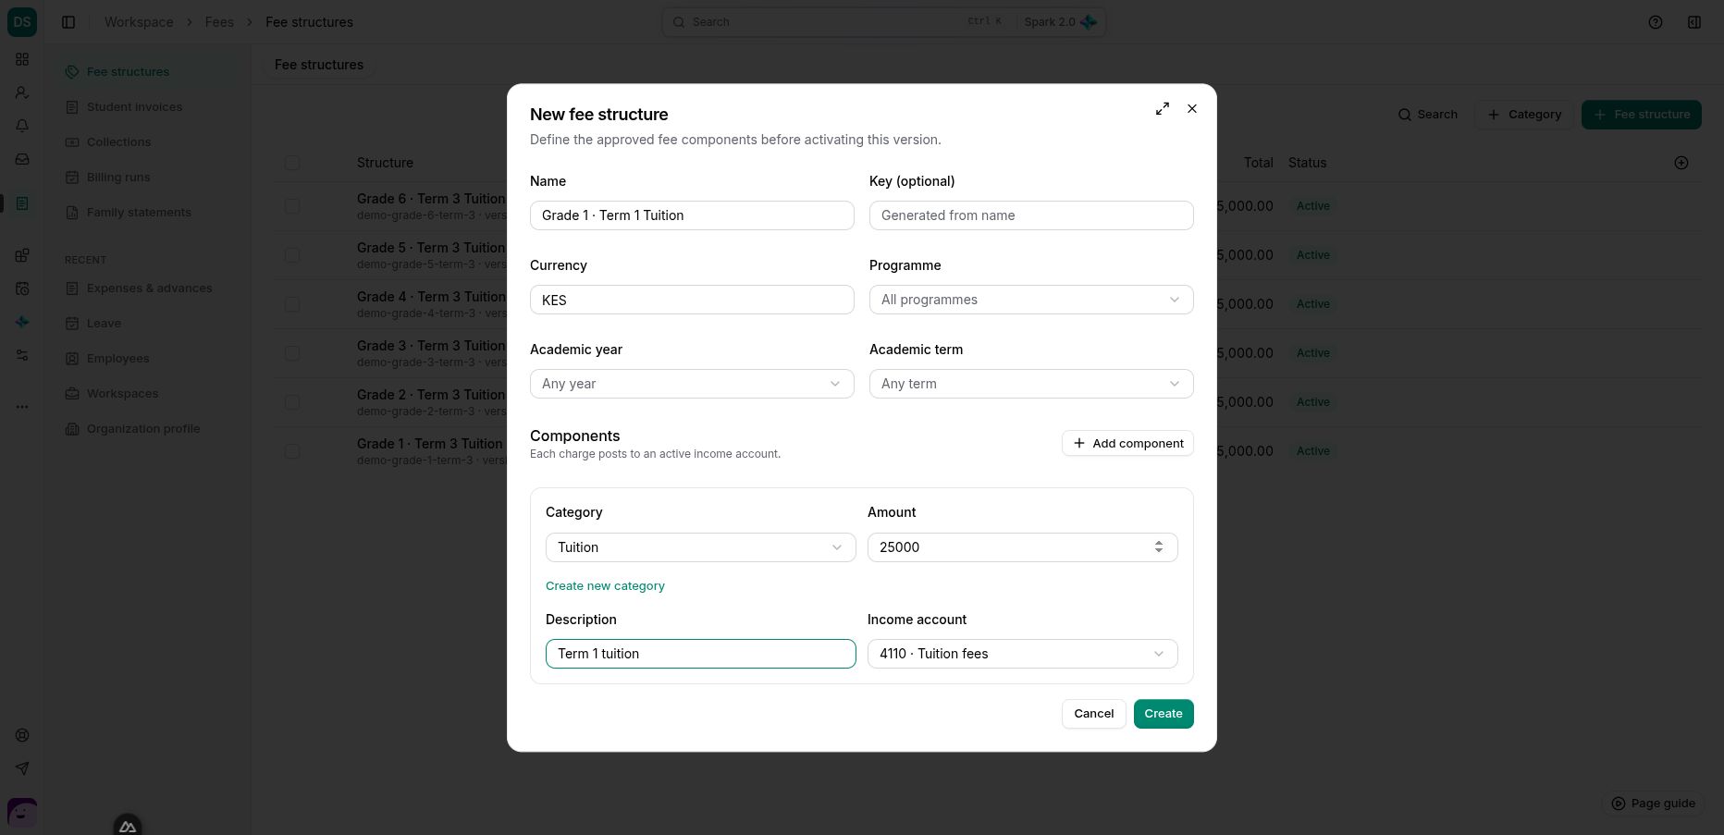Open the inbox icon in left rail
1724x835 pixels.
[x=22, y=159]
